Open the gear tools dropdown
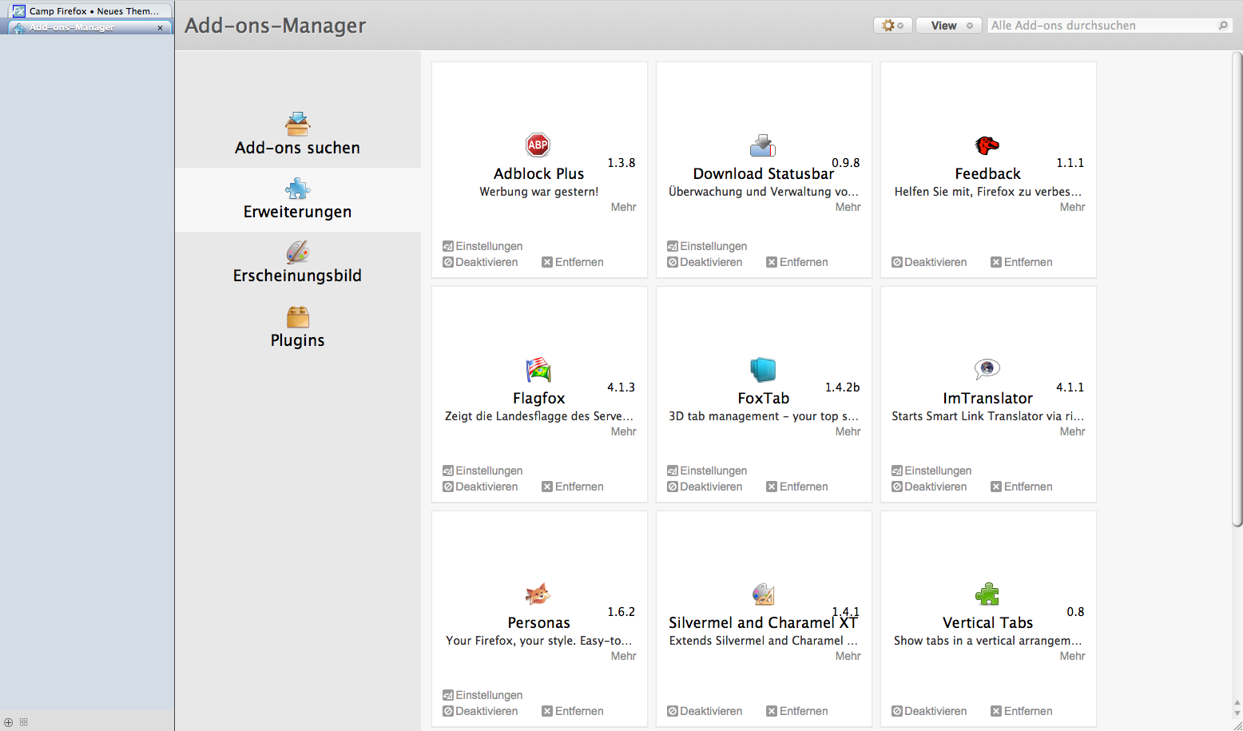 tap(892, 26)
